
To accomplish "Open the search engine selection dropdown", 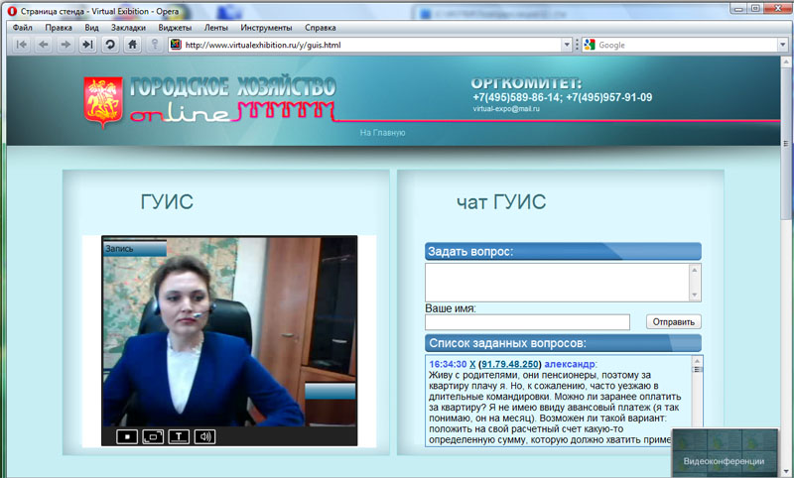I will pyautogui.click(x=783, y=45).
